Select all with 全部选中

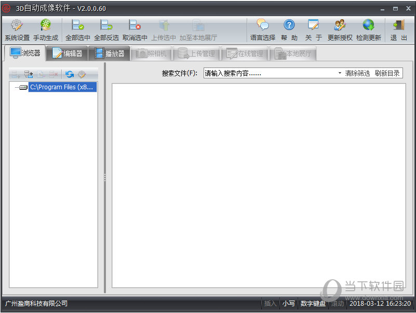coord(78,30)
